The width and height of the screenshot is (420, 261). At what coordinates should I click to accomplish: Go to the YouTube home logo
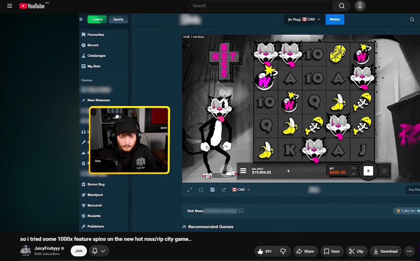tap(32, 6)
